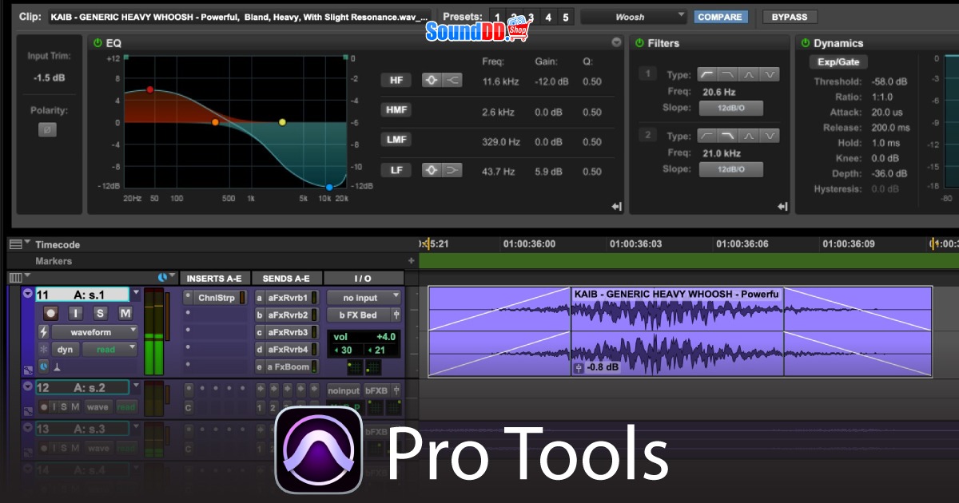Solo track 11 with the S button

click(100, 313)
